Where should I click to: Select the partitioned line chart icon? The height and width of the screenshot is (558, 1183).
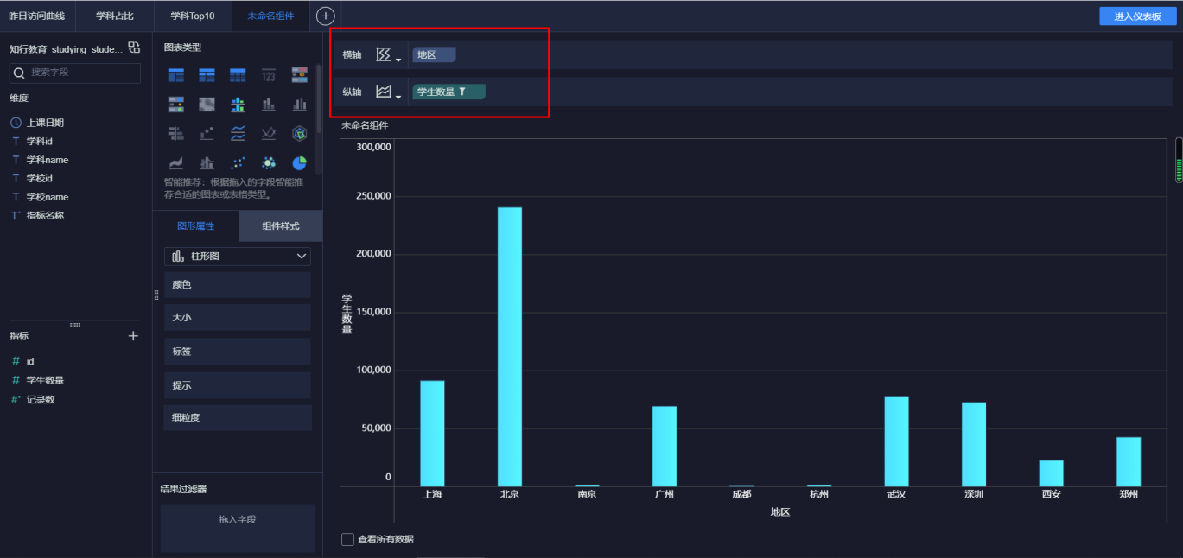tap(238, 133)
